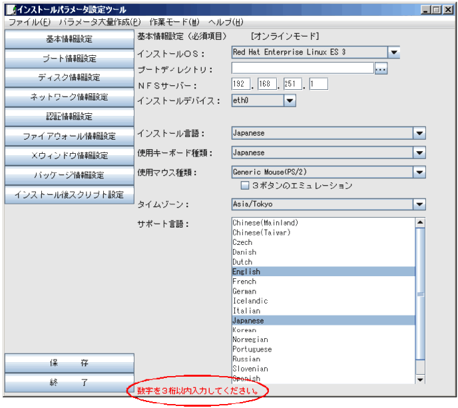Click the language list scroll-down arrow

pyautogui.click(x=420, y=379)
